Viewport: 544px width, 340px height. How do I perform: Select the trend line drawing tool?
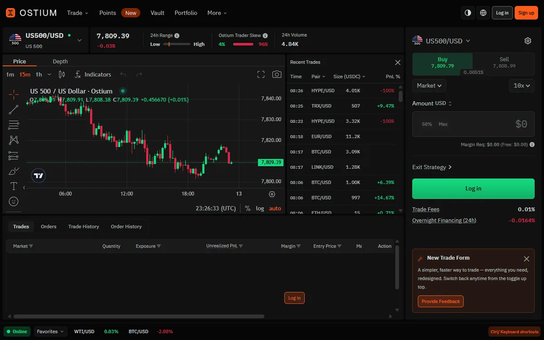[x=14, y=110]
